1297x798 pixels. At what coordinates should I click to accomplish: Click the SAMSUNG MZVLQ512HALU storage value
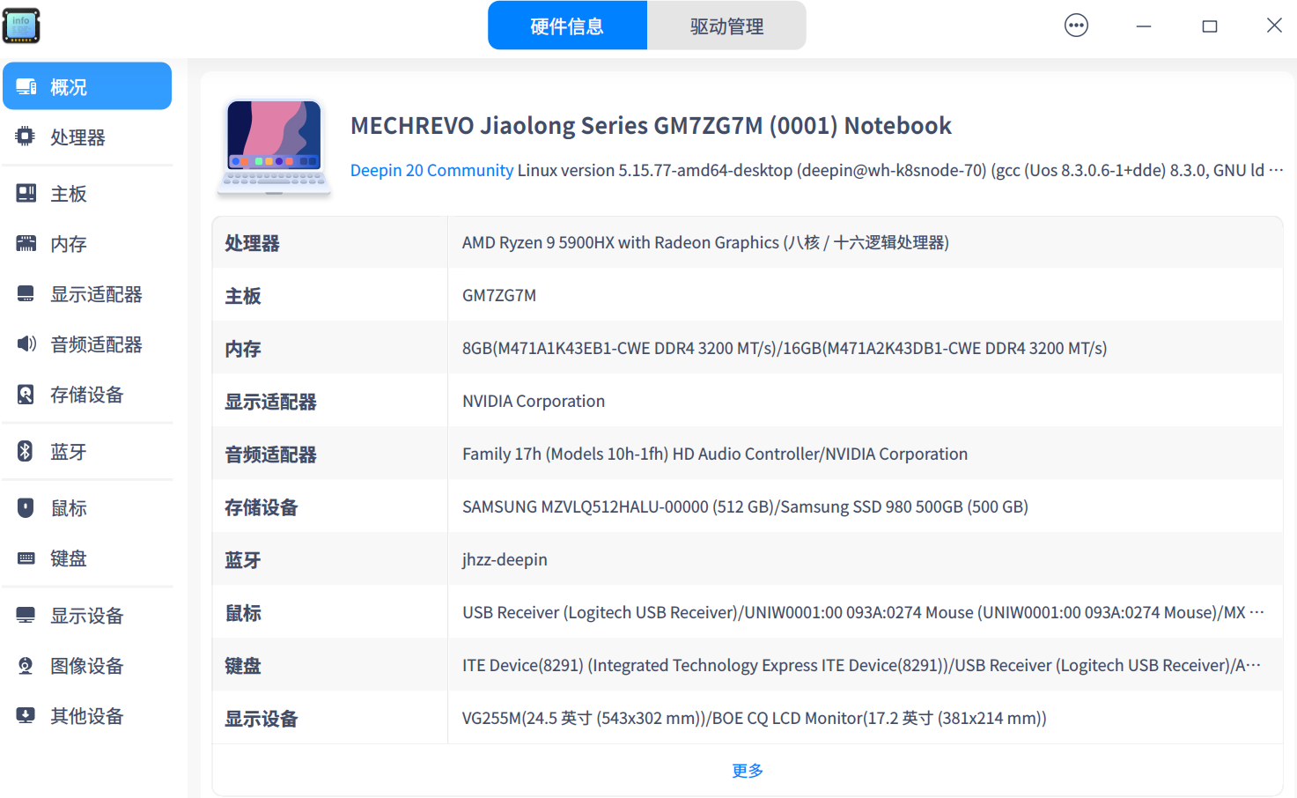[745, 506]
